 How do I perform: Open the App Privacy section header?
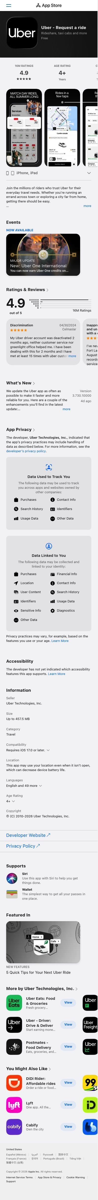tap(20, 429)
